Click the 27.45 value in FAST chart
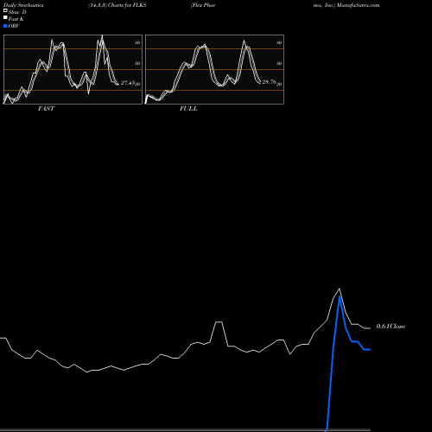Image resolution: width=432 pixels, height=432 pixels. click(x=128, y=83)
